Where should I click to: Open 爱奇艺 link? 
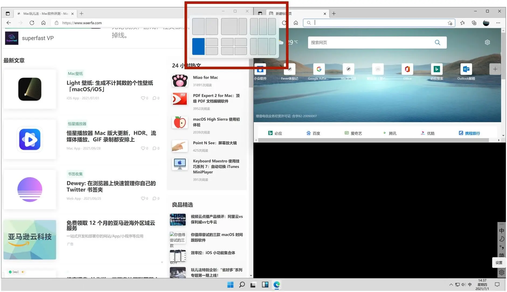click(x=353, y=133)
